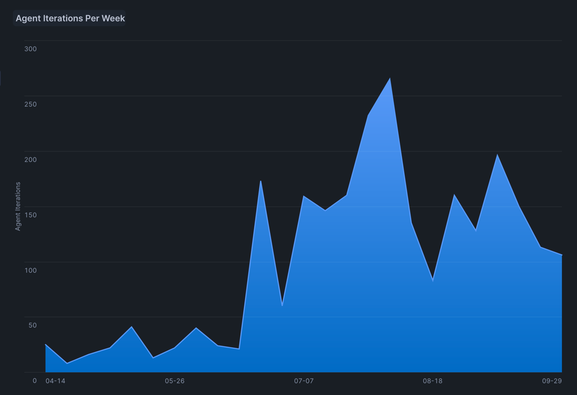Click the 08-18 date label
The width and height of the screenshot is (577, 395).
click(x=432, y=381)
